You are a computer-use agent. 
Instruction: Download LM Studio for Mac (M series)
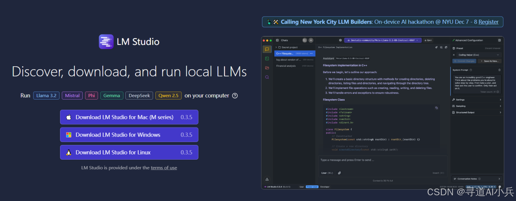coord(129,117)
